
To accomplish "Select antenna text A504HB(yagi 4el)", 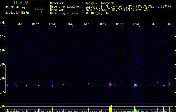I will pyautogui.click(x=99, y=13).
